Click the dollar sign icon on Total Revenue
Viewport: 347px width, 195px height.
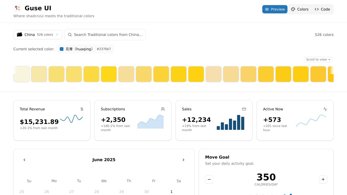tap(82, 109)
